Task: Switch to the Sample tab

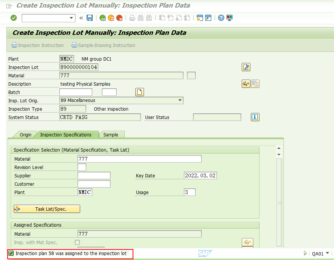Action: (111, 135)
